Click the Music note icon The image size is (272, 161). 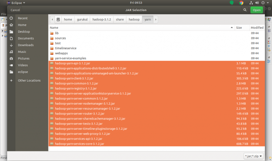pos(11,52)
